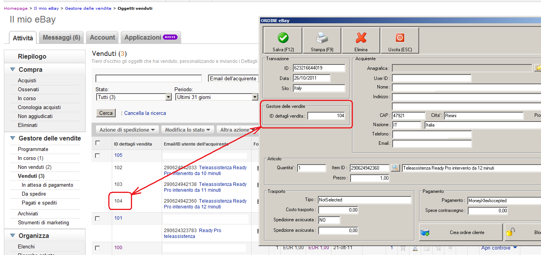Go to Homepage breadcrumb link
541x255 pixels.
16,8
